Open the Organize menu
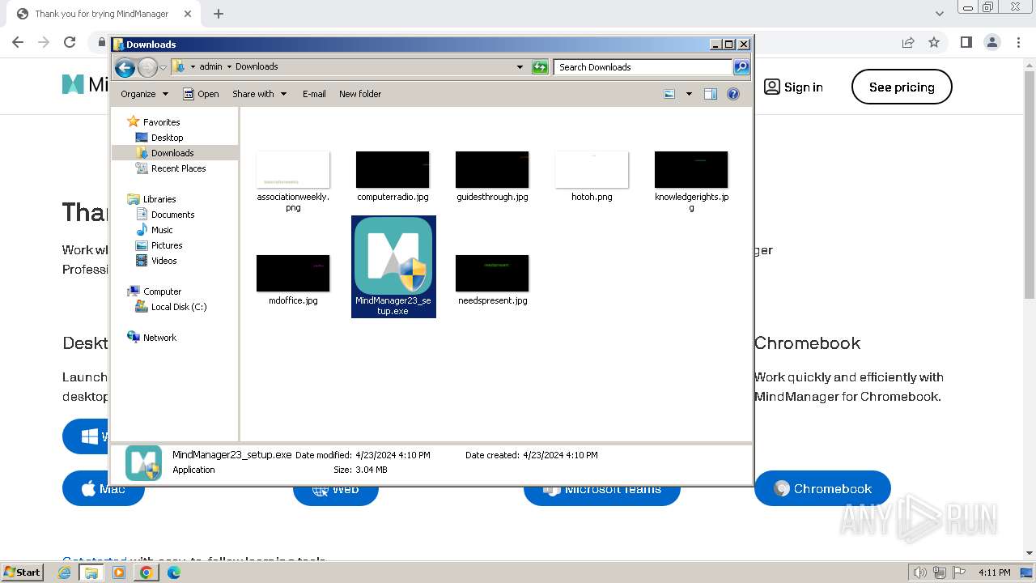 pyautogui.click(x=144, y=94)
